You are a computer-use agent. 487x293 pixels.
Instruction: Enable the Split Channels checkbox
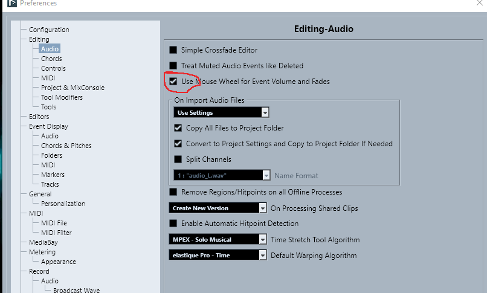[178, 159]
